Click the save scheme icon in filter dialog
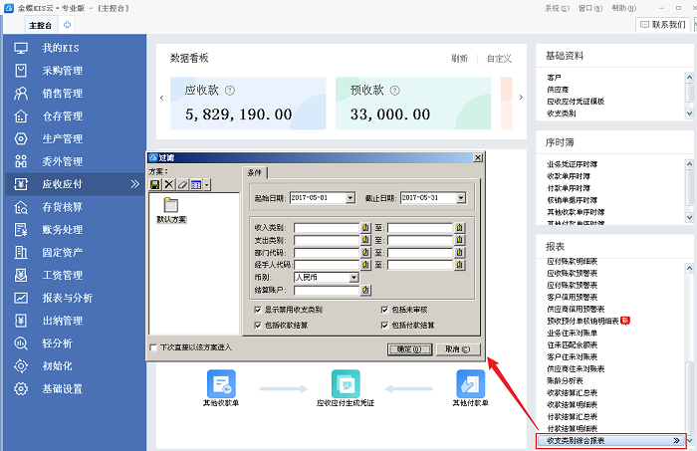This screenshot has height=451, width=697. [155, 185]
